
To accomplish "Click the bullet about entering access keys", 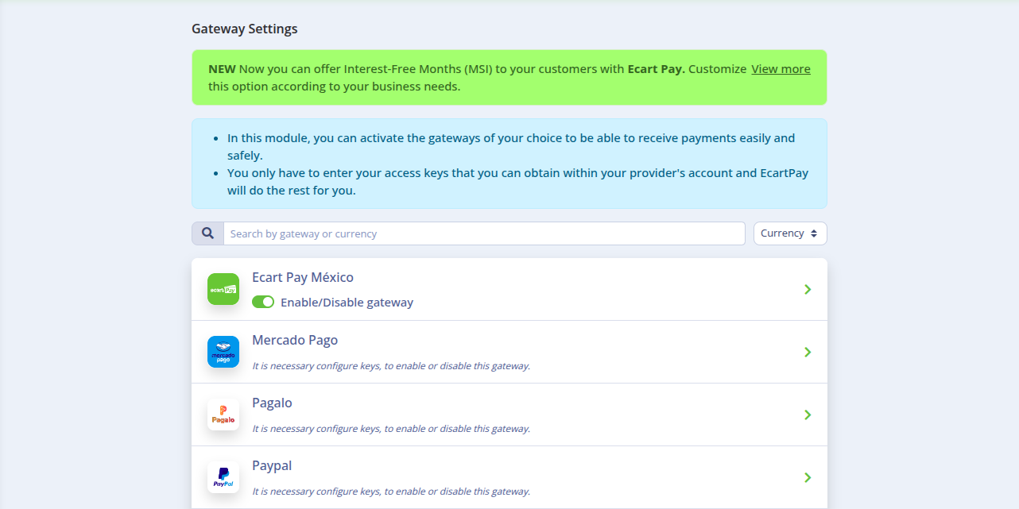I will (517, 182).
